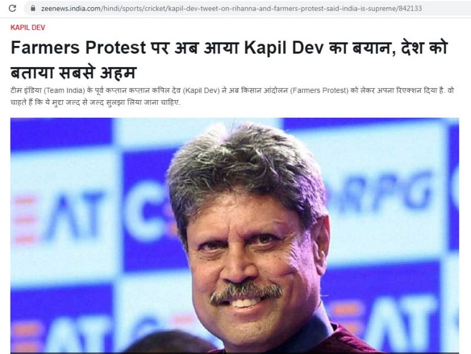471x354 pixels.
Task: Click '(Farmers Protest)' in the summary paragraph
Action: click(319, 91)
